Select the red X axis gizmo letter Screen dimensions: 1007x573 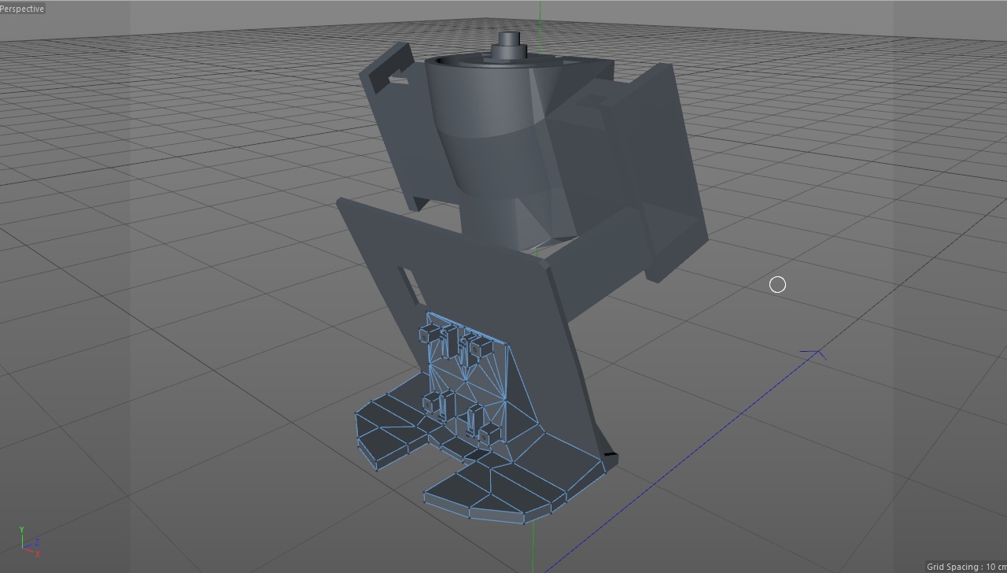(x=38, y=554)
